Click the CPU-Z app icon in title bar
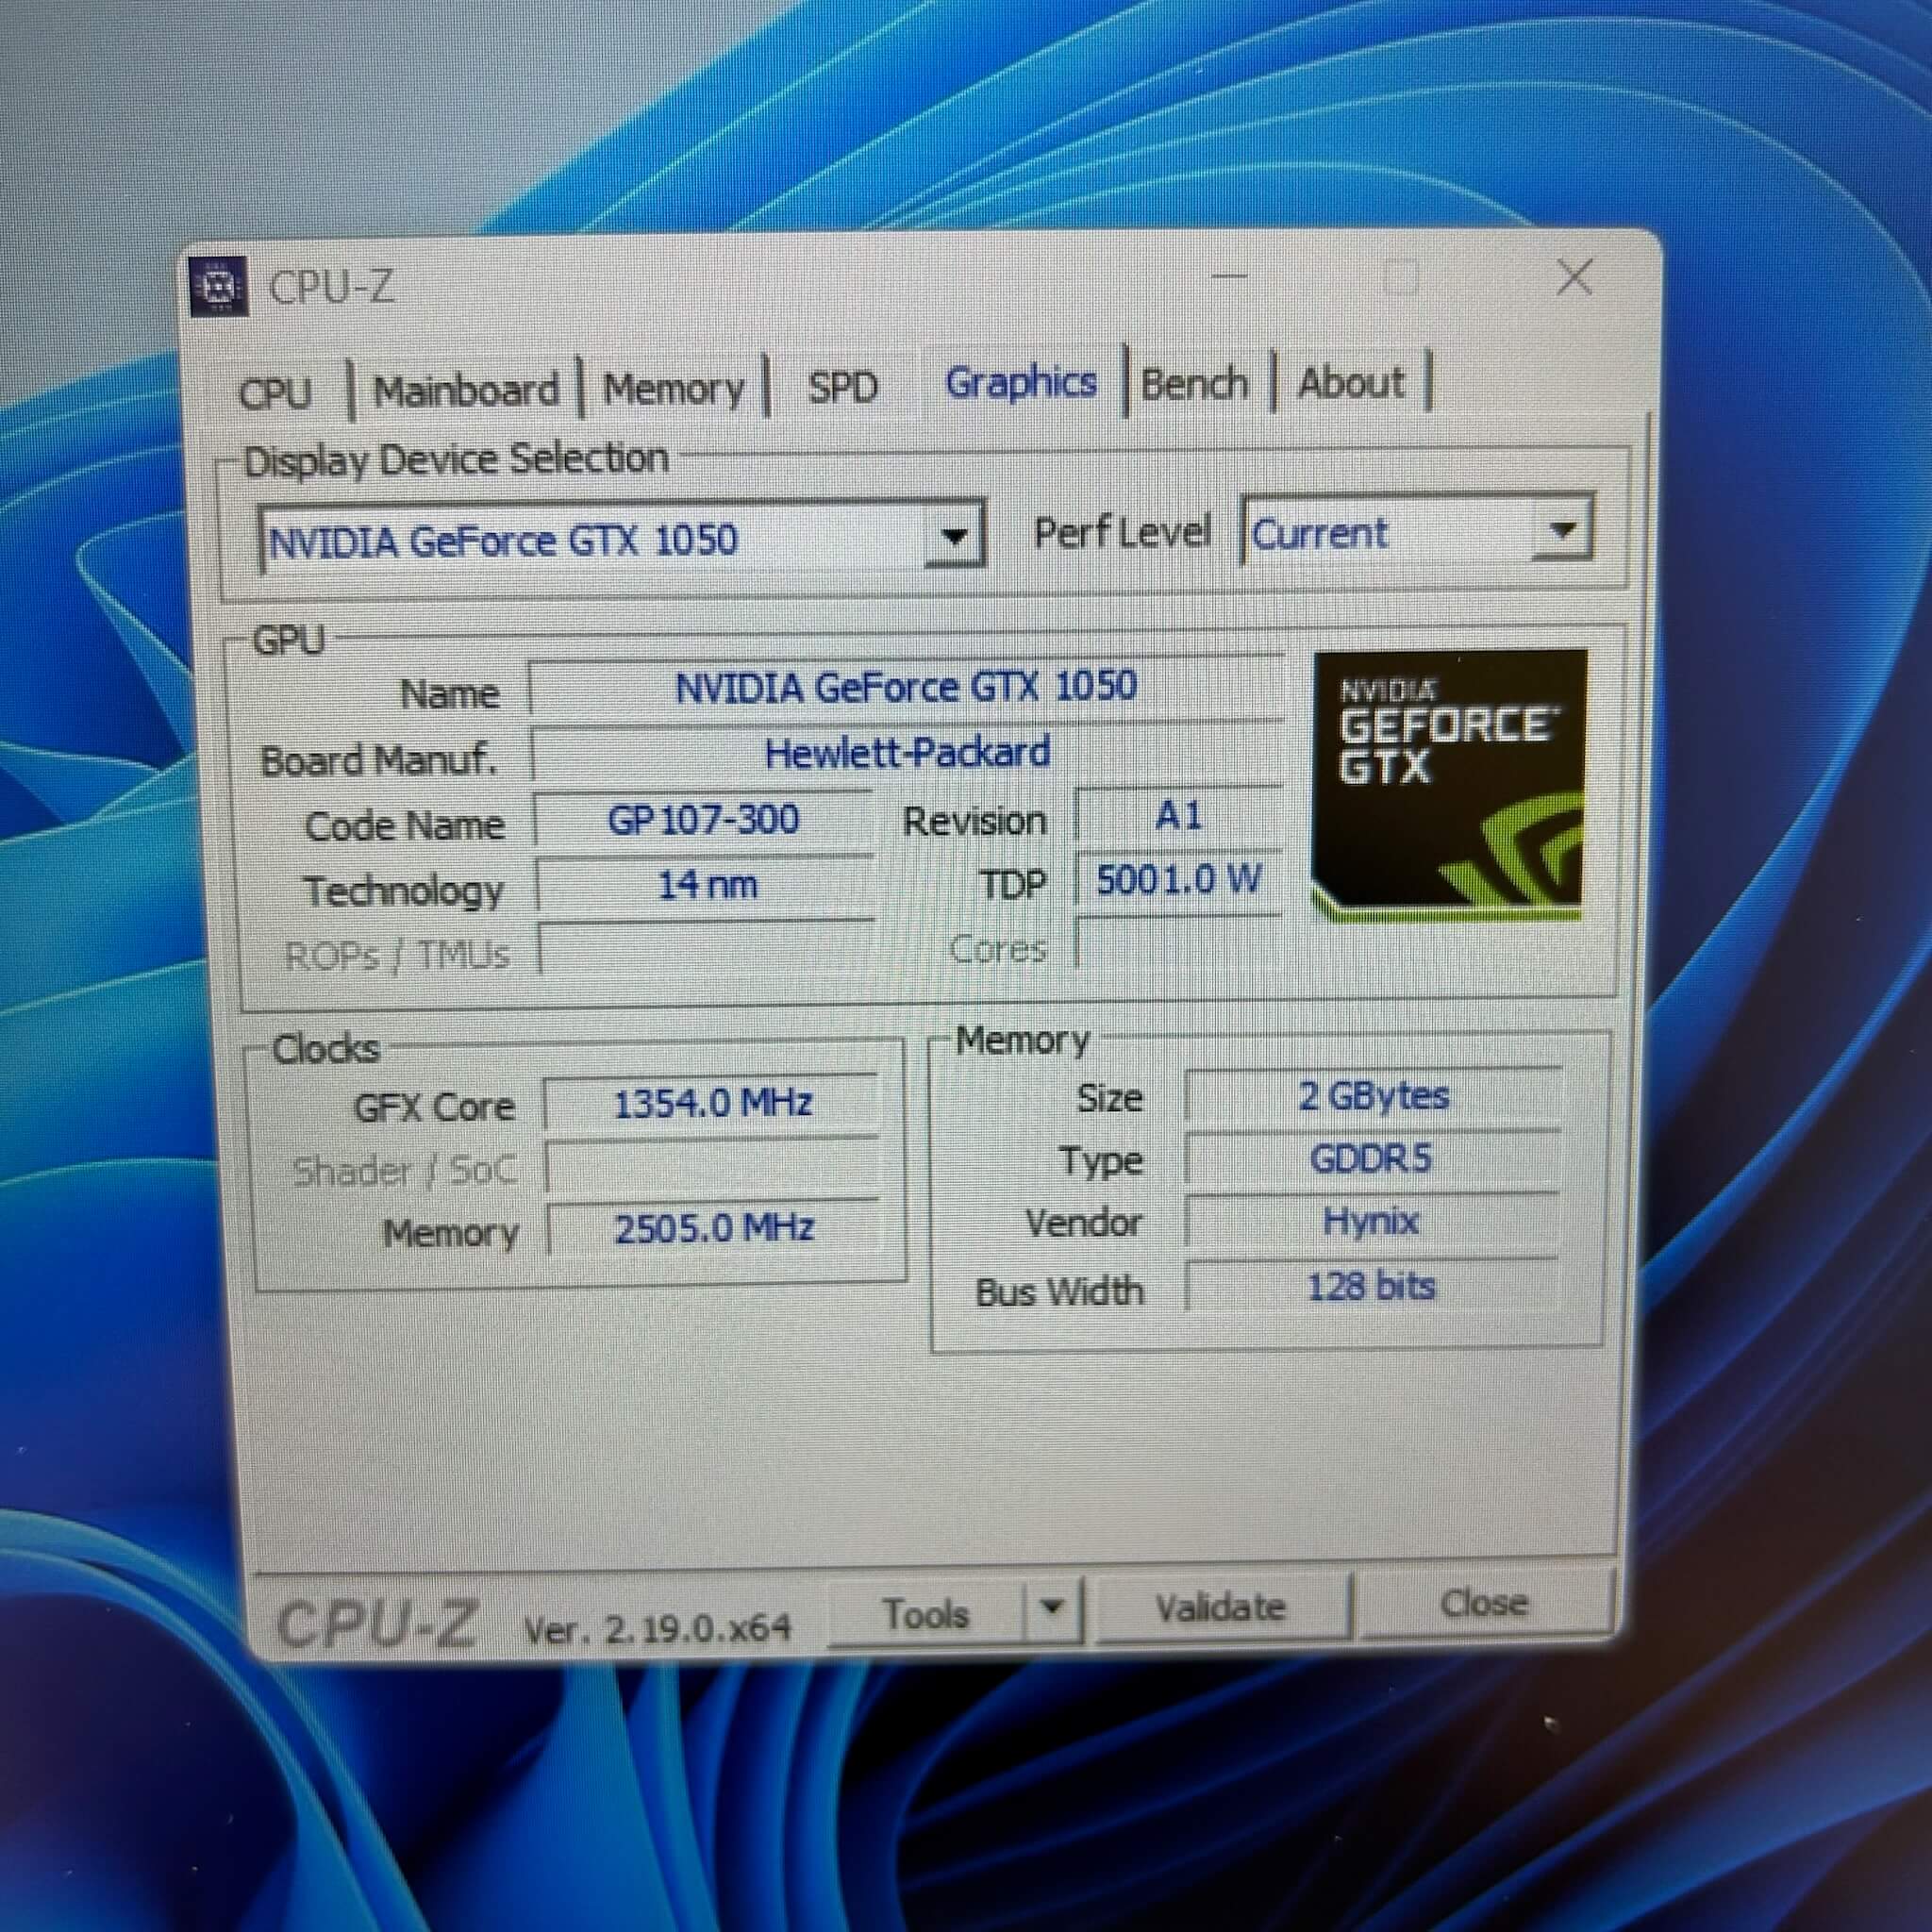The width and height of the screenshot is (1932, 1932). click(x=219, y=287)
